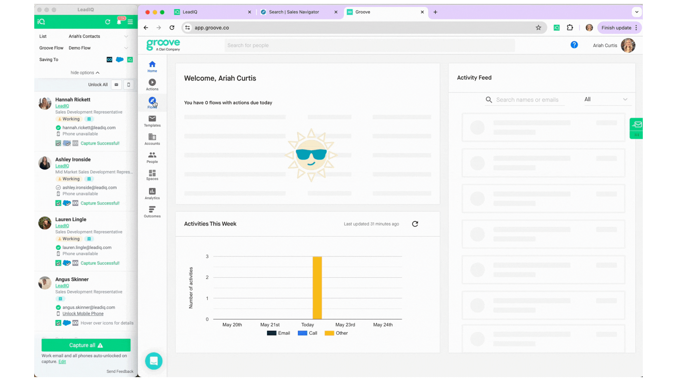Click the Salesforce cloud icon in Saving To row
Image resolution: width=677 pixels, height=381 pixels.
click(120, 60)
